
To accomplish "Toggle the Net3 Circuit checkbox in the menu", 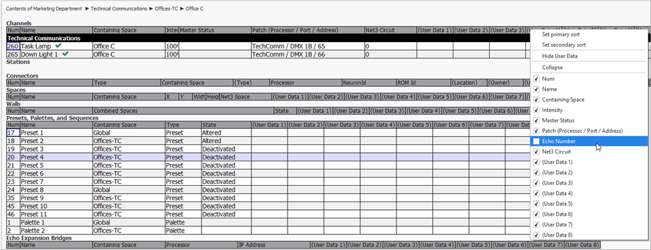I will (x=536, y=152).
